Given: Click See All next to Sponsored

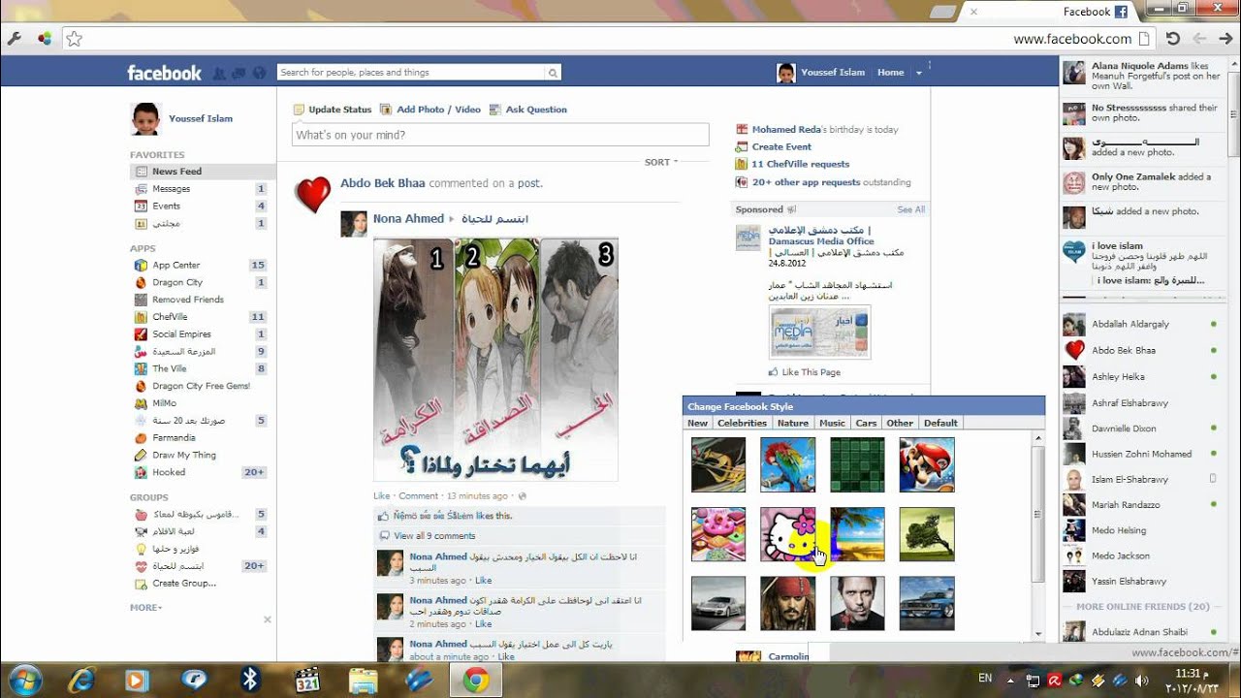Looking at the screenshot, I should 911,209.
